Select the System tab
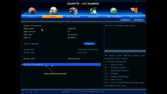Screen dimensions: 167x94 (53, 17)
